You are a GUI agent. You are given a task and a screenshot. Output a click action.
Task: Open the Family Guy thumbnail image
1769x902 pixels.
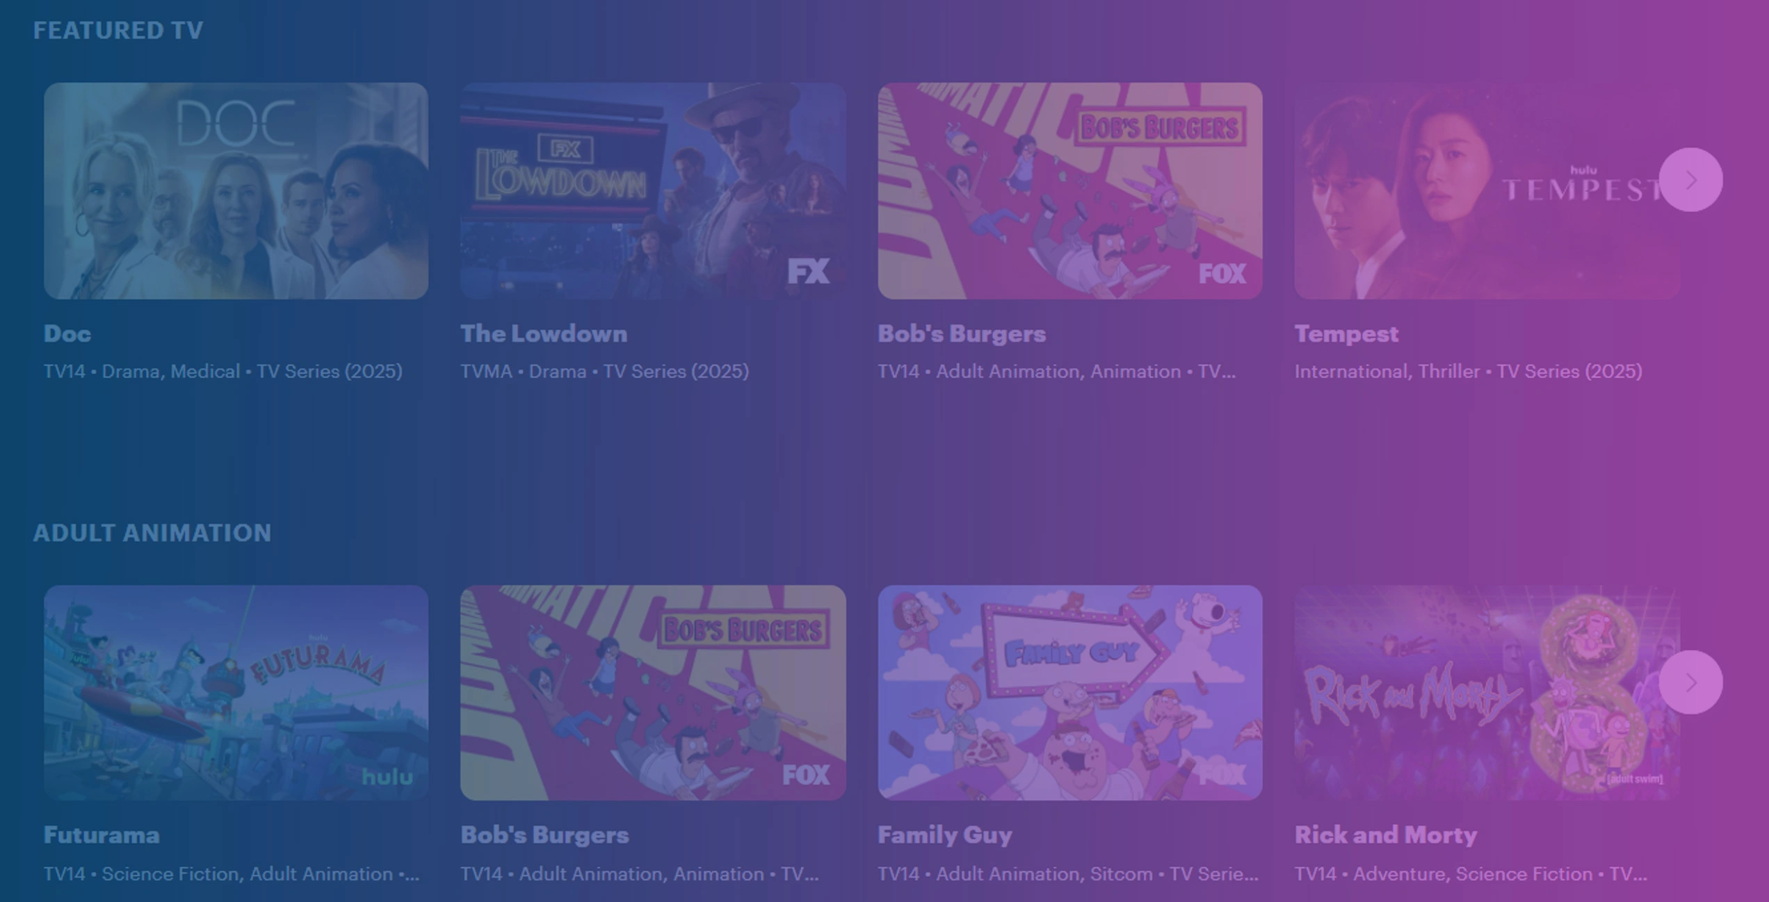coord(1069,693)
